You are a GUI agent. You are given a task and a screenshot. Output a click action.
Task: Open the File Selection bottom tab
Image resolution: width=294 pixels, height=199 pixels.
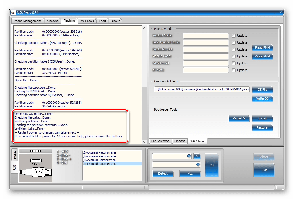160,141
